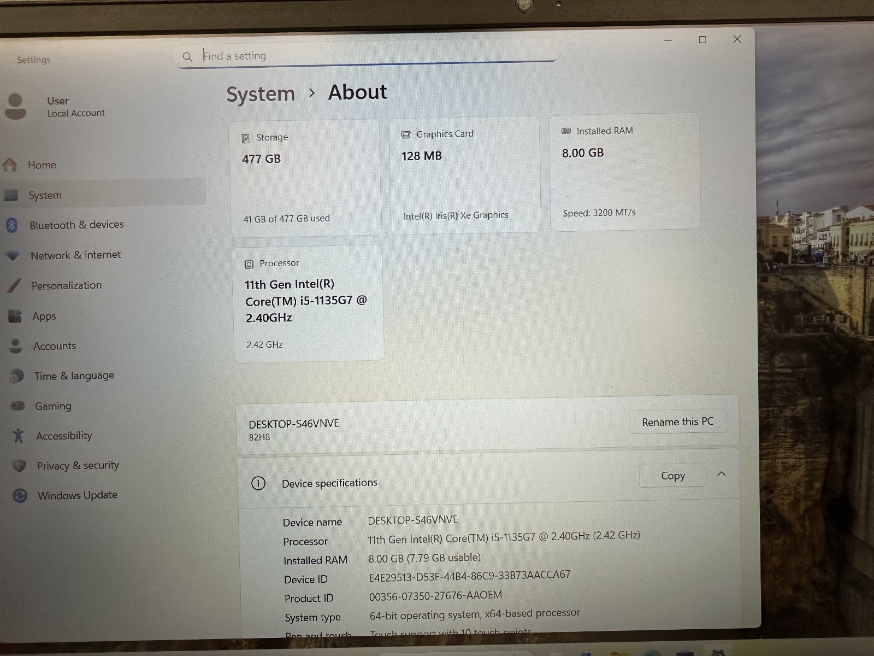This screenshot has height=656, width=874.
Task: Click Speed: 3200 MT/s text
Action: [599, 213]
